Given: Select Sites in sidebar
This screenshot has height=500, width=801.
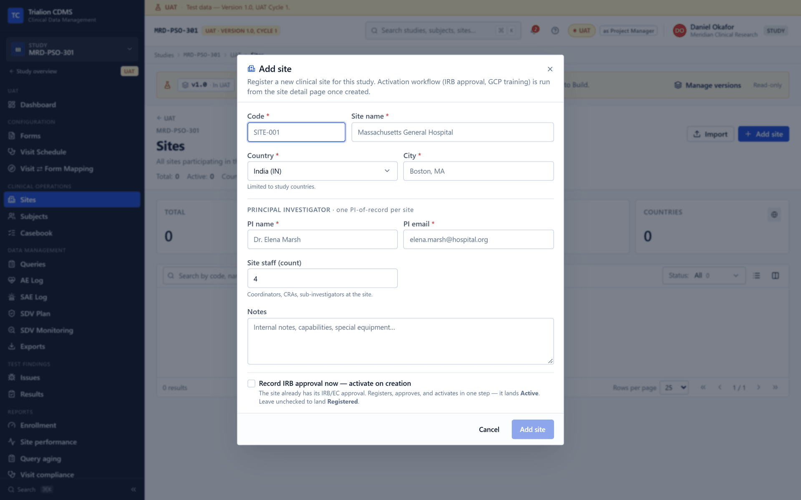Looking at the screenshot, I should pyautogui.click(x=72, y=200).
